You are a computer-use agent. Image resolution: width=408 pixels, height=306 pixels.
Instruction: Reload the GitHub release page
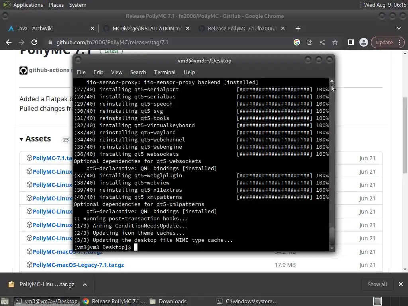34,42
